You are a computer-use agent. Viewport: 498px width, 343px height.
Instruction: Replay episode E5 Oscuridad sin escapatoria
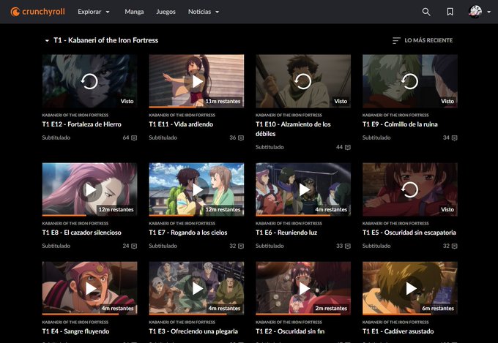[410, 189]
